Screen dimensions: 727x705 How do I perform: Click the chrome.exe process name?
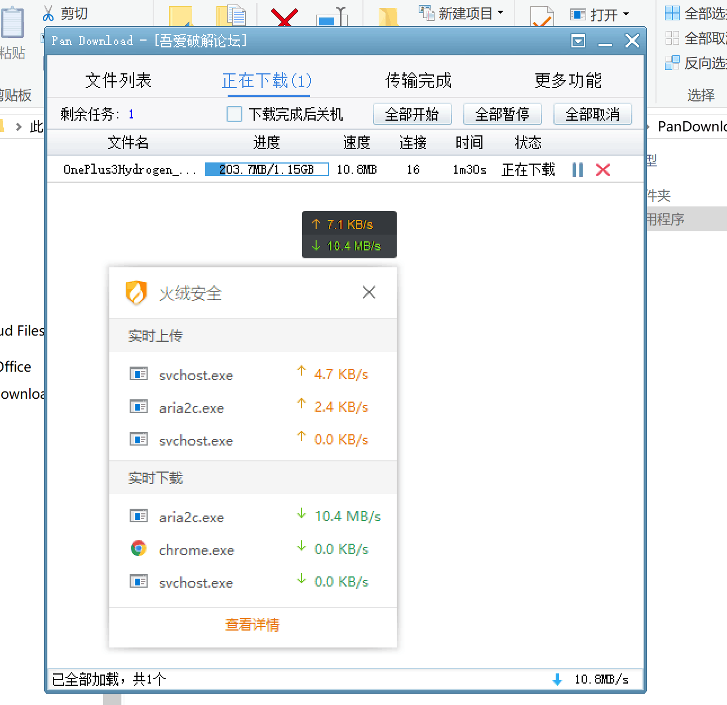pyautogui.click(x=197, y=550)
